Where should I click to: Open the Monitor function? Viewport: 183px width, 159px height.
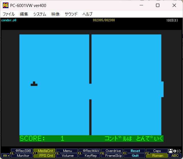click(22, 156)
